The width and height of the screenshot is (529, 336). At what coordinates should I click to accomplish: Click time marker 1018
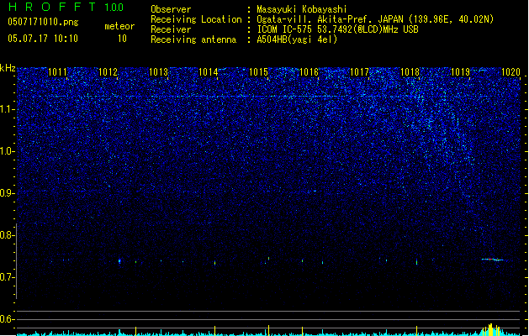click(410, 72)
